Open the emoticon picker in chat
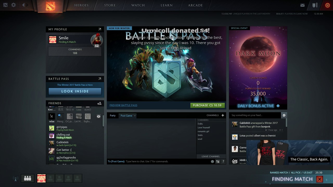 pos(212,162)
